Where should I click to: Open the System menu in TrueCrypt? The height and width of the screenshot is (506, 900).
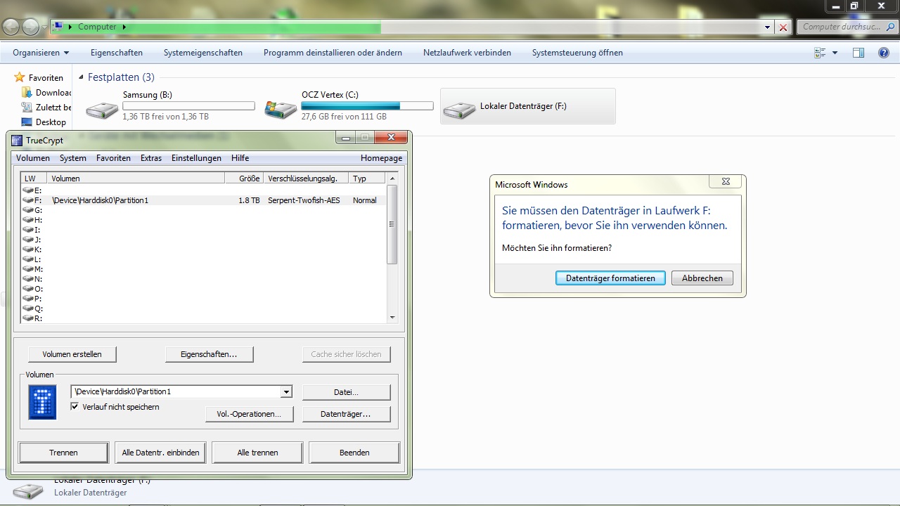(x=73, y=158)
